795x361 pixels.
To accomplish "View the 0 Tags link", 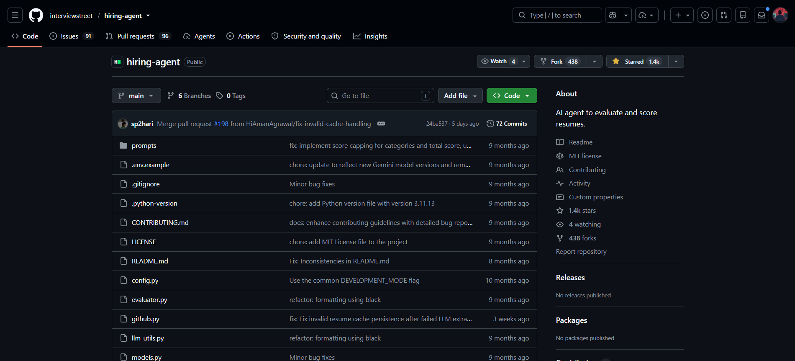I will click(231, 96).
